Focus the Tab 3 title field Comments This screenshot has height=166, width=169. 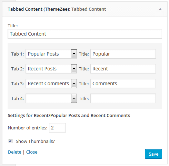click(x=123, y=84)
